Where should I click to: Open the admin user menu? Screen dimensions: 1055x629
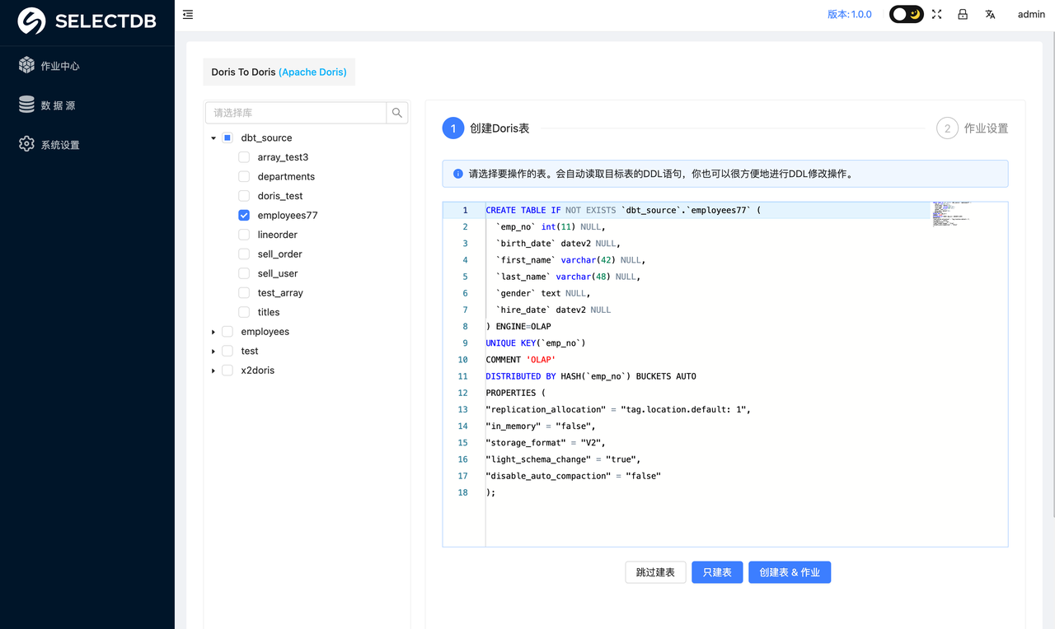tap(1031, 14)
